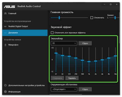Click the 16k equalizer band handle
Screen dimensions: 122x97
(115, 56)
